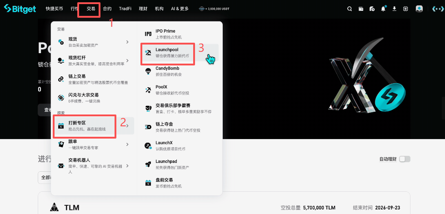445x214 pixels.
Task: Open the 快捷买币 menu
Action: (54, 9)
